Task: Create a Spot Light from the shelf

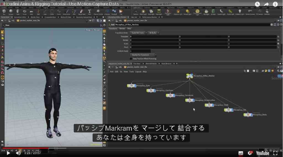Action: (151, 12)
